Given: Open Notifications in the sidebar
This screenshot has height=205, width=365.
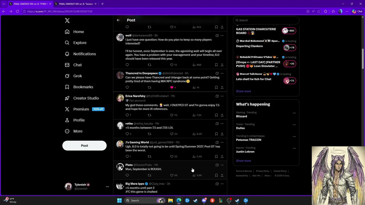Looking at the screenshot, I should point(80,54).
